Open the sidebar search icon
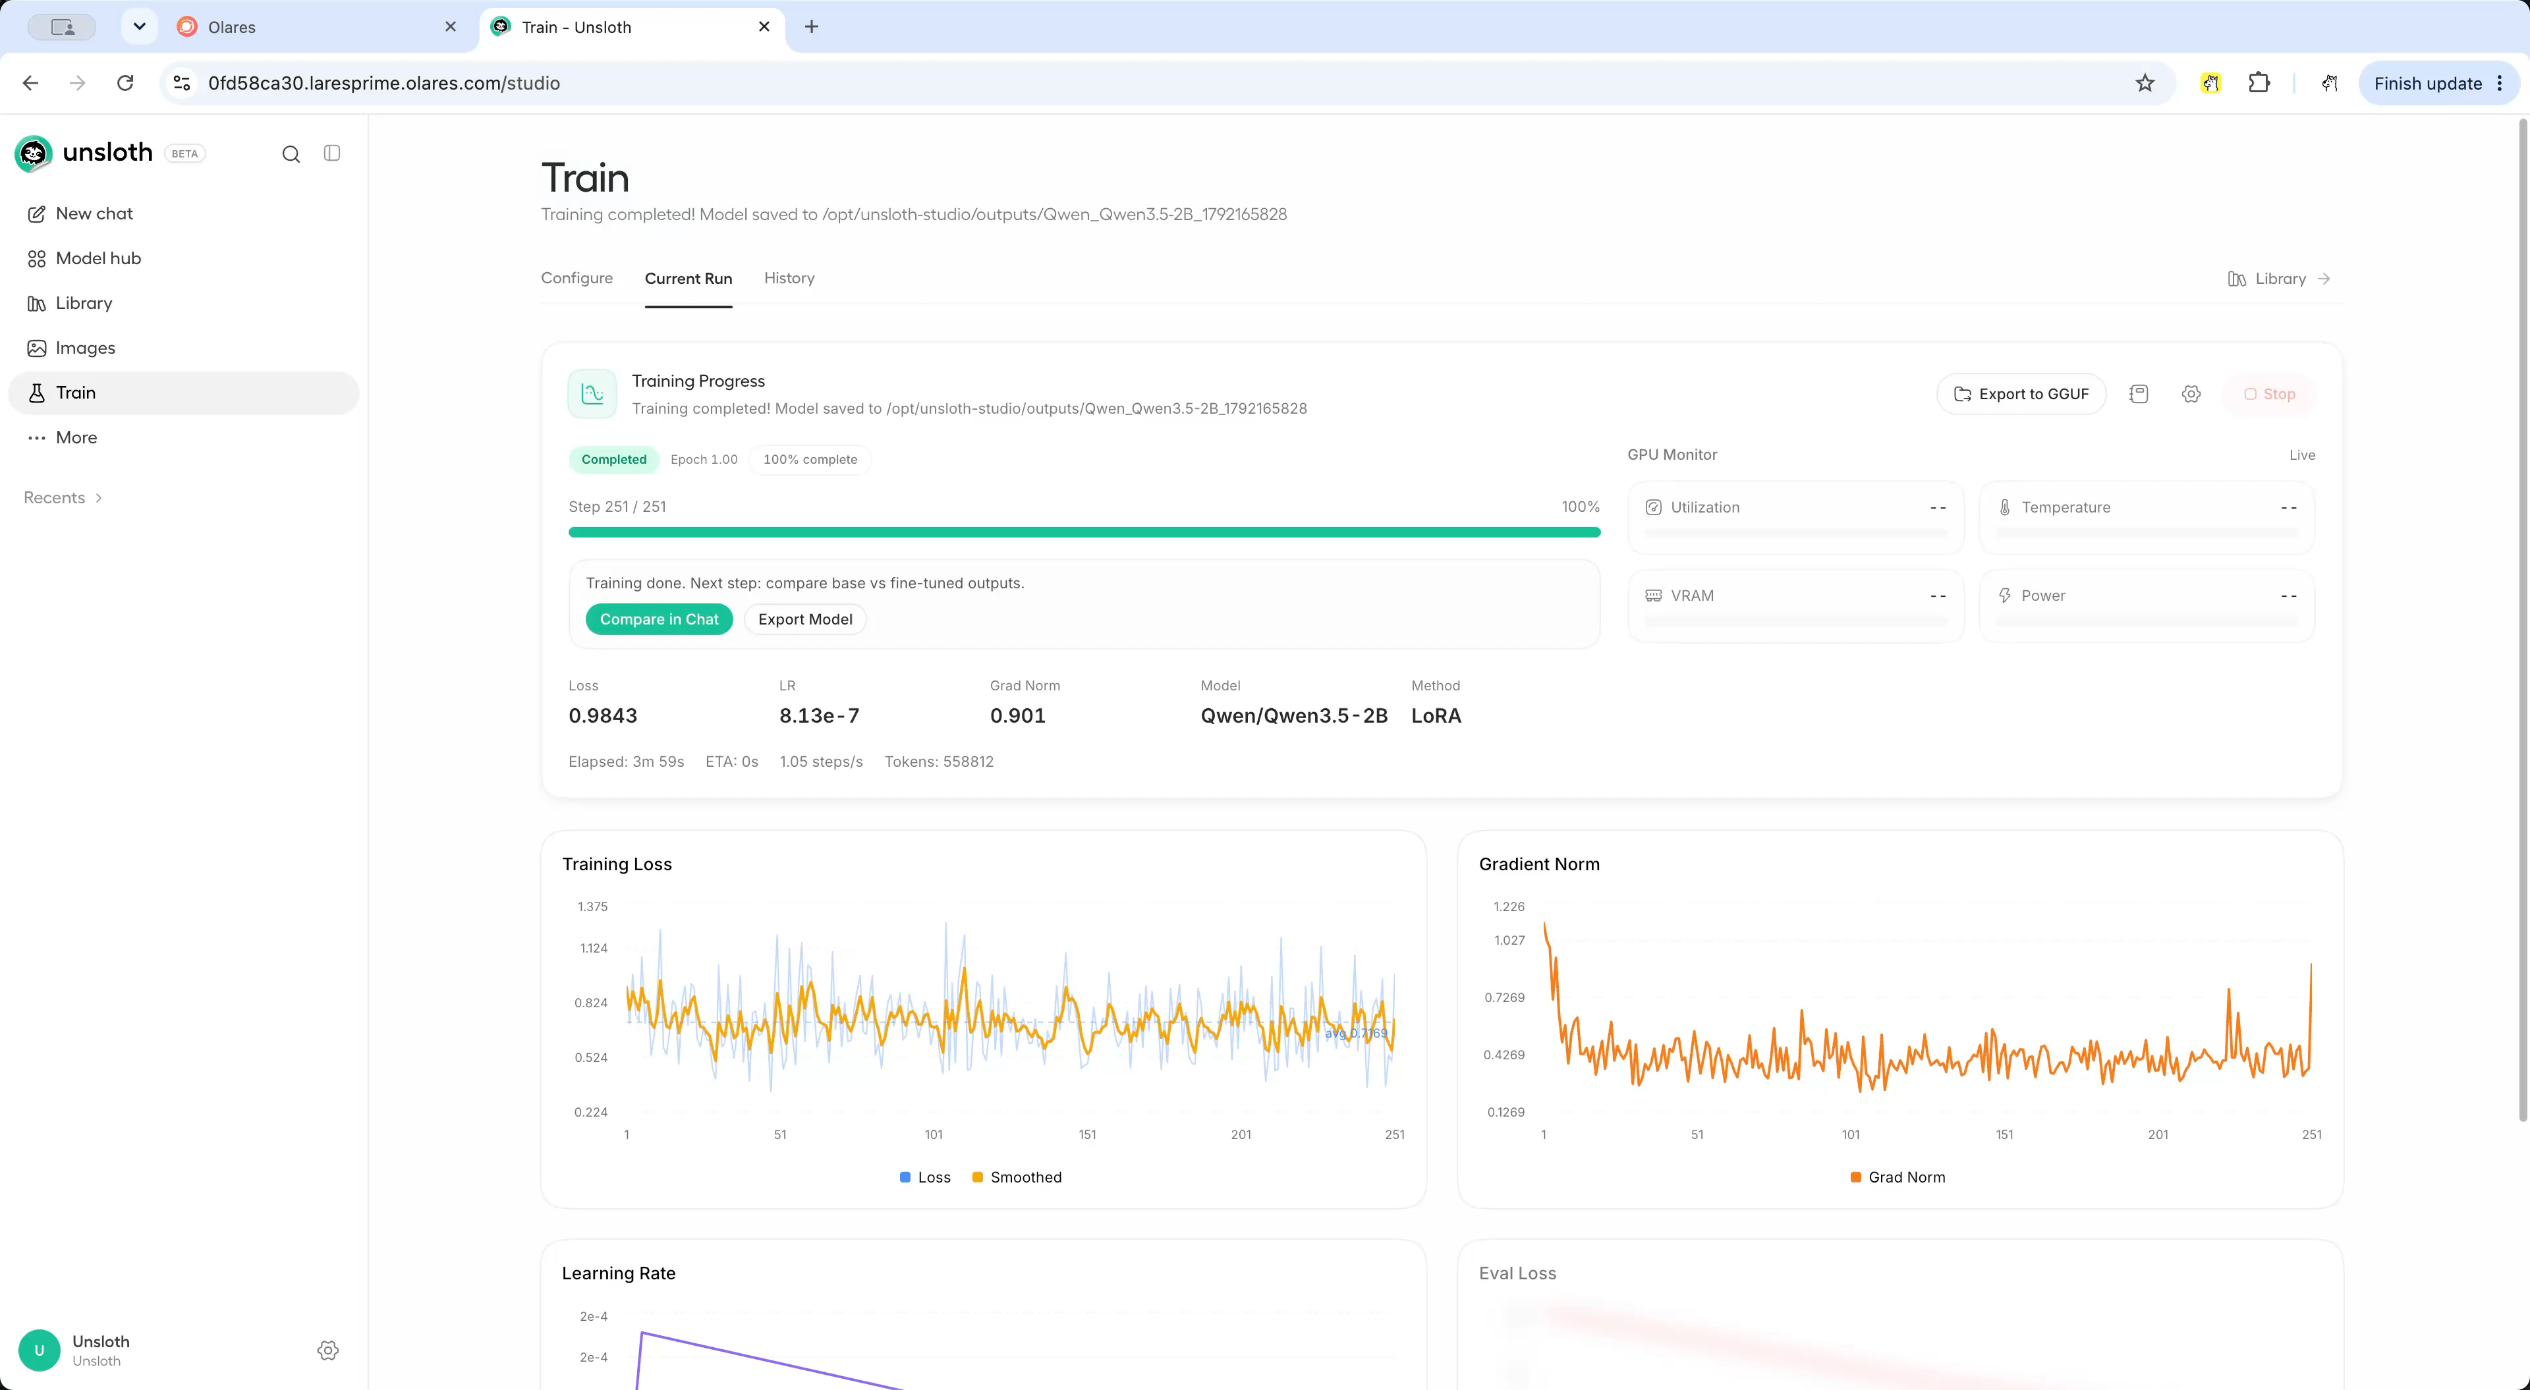Viewport: 2530px width, 1390px height. [x=291, y=154]
